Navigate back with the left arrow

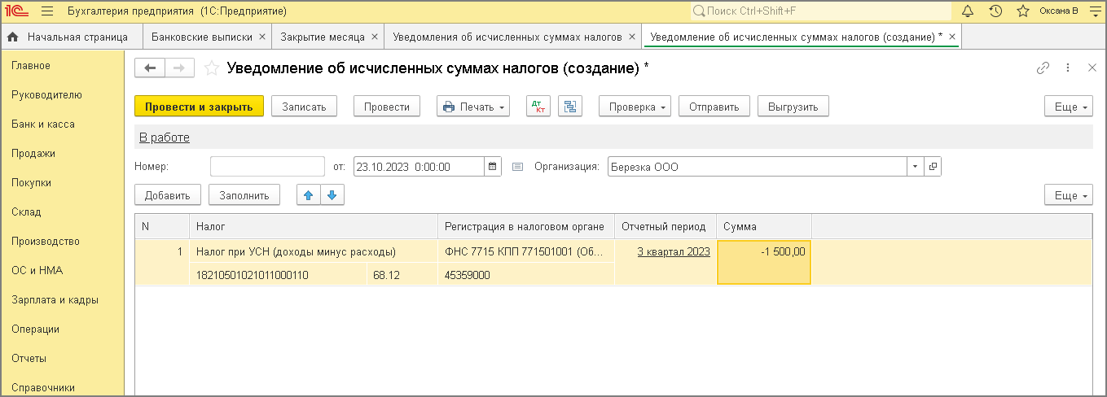coord(150,68)
